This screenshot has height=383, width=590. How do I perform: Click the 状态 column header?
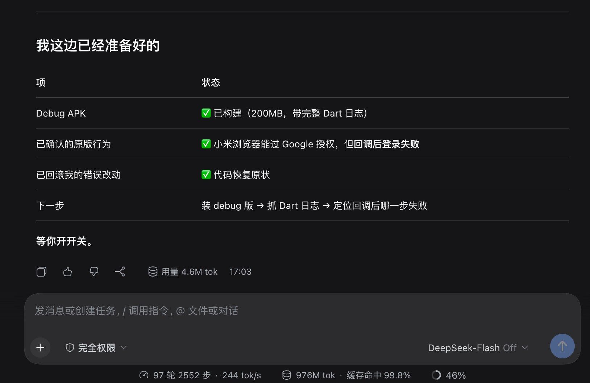click(211, 83)
